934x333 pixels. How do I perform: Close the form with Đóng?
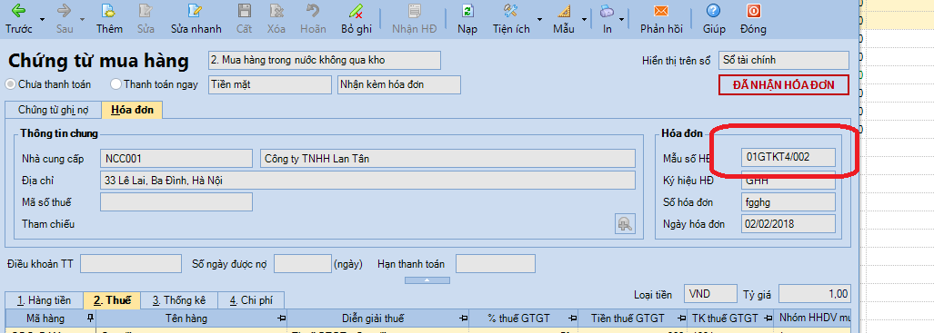coord(753,18)
